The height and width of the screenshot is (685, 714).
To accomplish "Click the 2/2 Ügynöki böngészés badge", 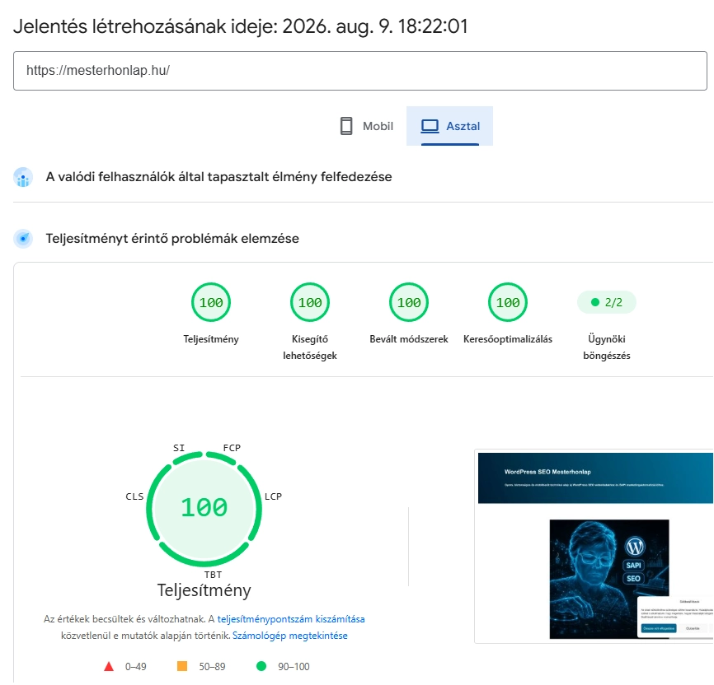I will pyautogui.click(x=607, y=302).
